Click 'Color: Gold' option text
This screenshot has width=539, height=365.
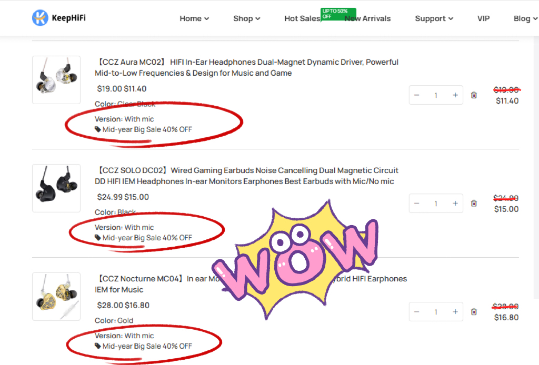click(x=114, y=320)
